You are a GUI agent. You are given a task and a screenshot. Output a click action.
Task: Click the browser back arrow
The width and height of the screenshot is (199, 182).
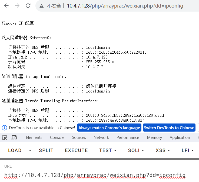click(x=6, y=6)
